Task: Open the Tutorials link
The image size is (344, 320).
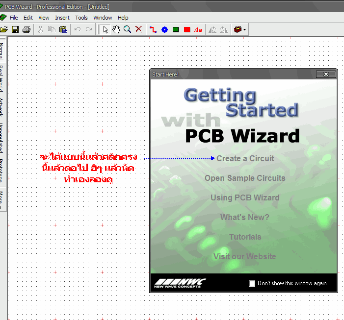Action: coord(245,237)
